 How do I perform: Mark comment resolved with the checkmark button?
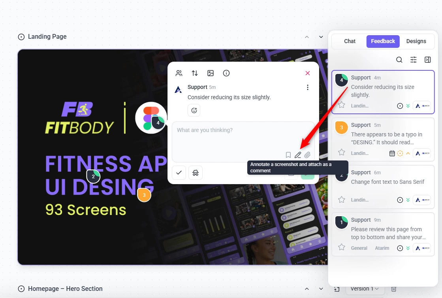click(x=179, y=173)
